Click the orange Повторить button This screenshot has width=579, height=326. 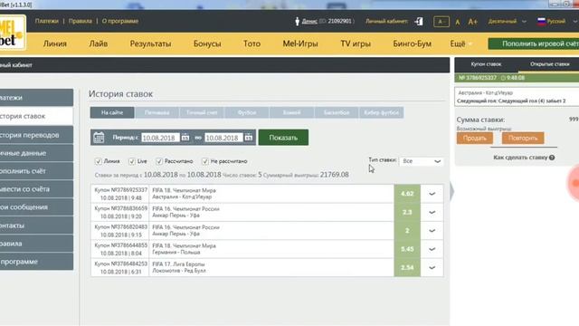[x=523, y=139]
